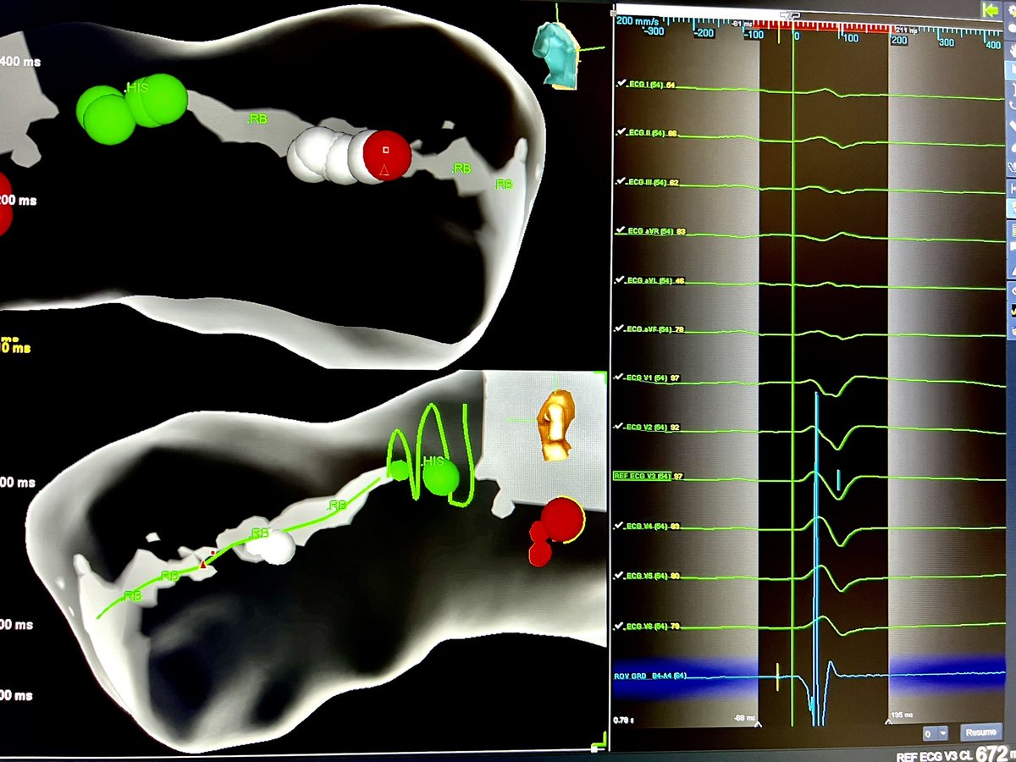The height and width of the screenshot is (762, 1016).
Task: Click the green back-arrow icon at top right
Action: click(990, 10)
